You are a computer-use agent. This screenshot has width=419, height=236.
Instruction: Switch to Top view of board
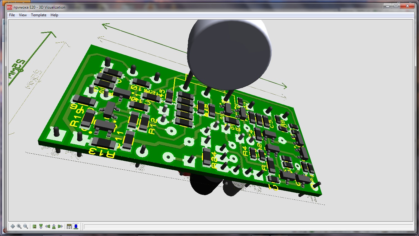point(35,226)
